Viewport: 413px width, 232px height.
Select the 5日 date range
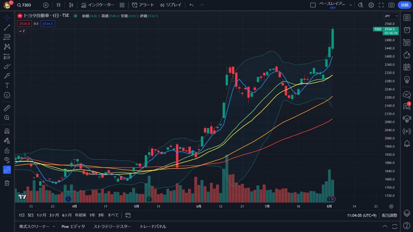coord(31,215)
